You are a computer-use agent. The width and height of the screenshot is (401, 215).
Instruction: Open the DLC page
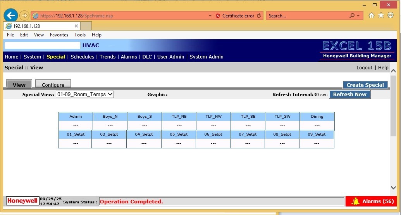click(147, 57)
